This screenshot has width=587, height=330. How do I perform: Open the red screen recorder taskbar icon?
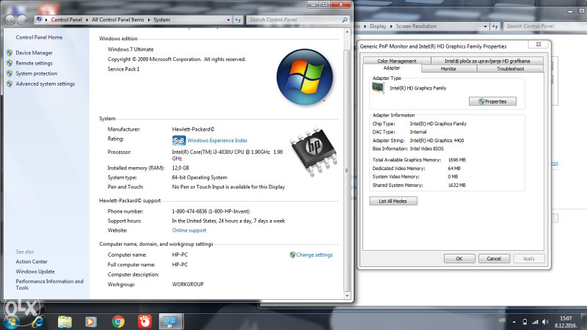pyautogui.click(x=145, y=322)
